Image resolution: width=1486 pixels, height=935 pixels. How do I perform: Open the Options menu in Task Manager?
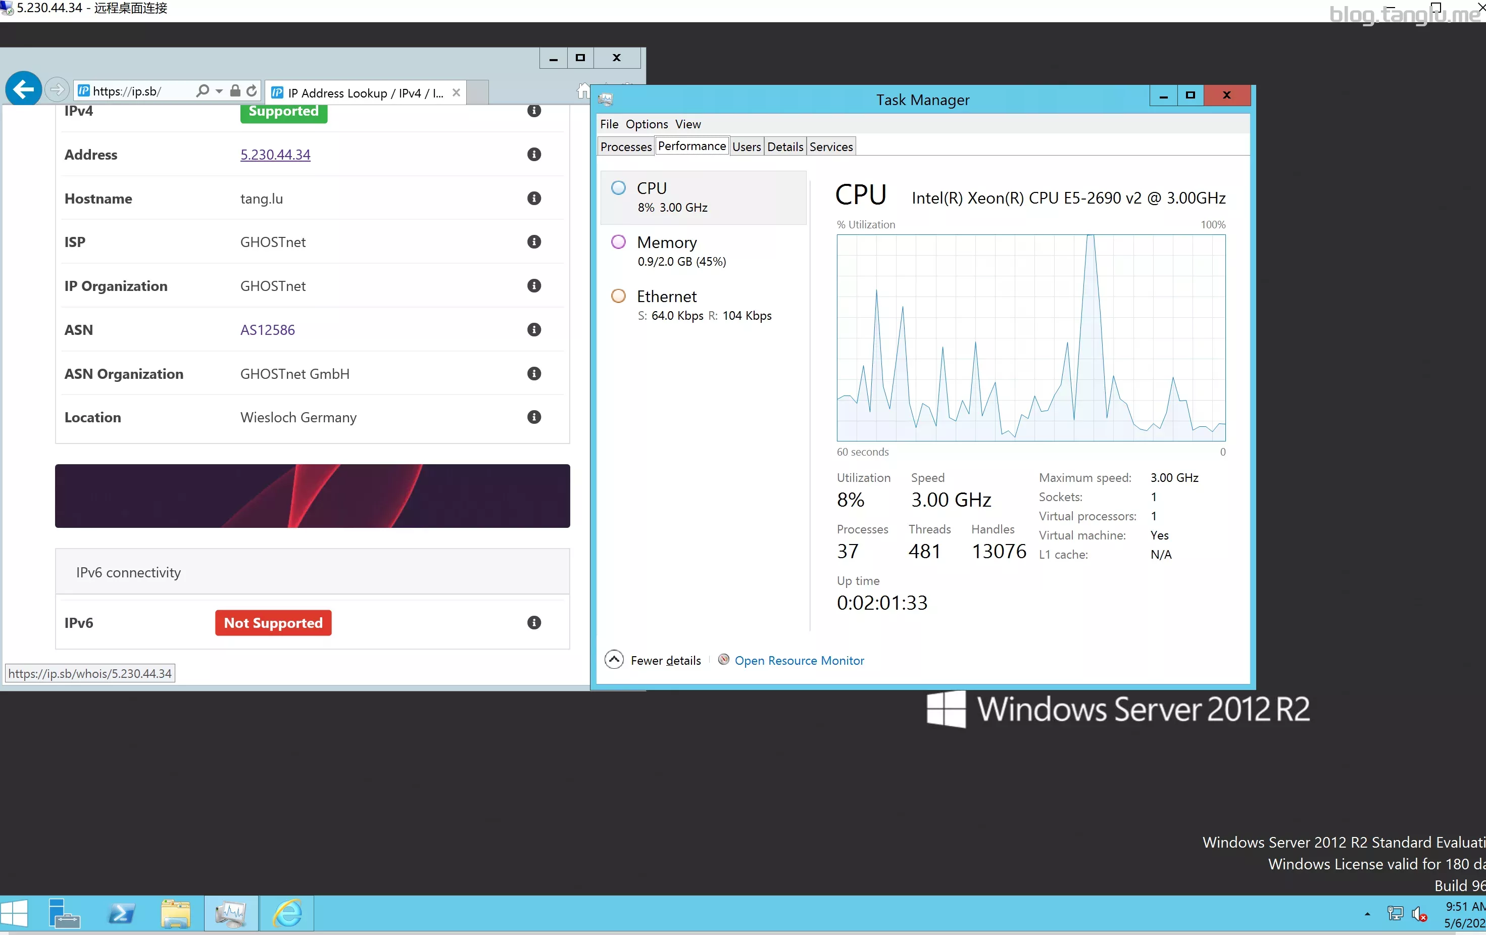pyautogui.click(x=646, y=124)
